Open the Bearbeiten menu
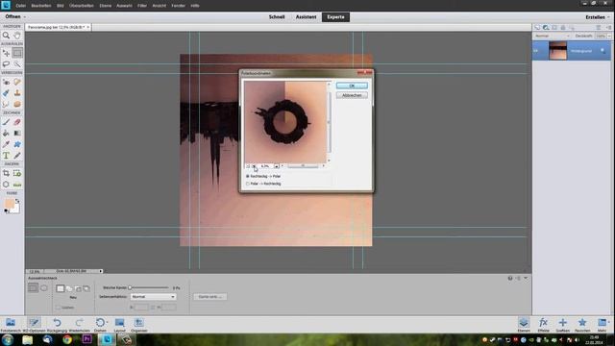The width and height of the screenshot is (615, 346). point(40,6)
